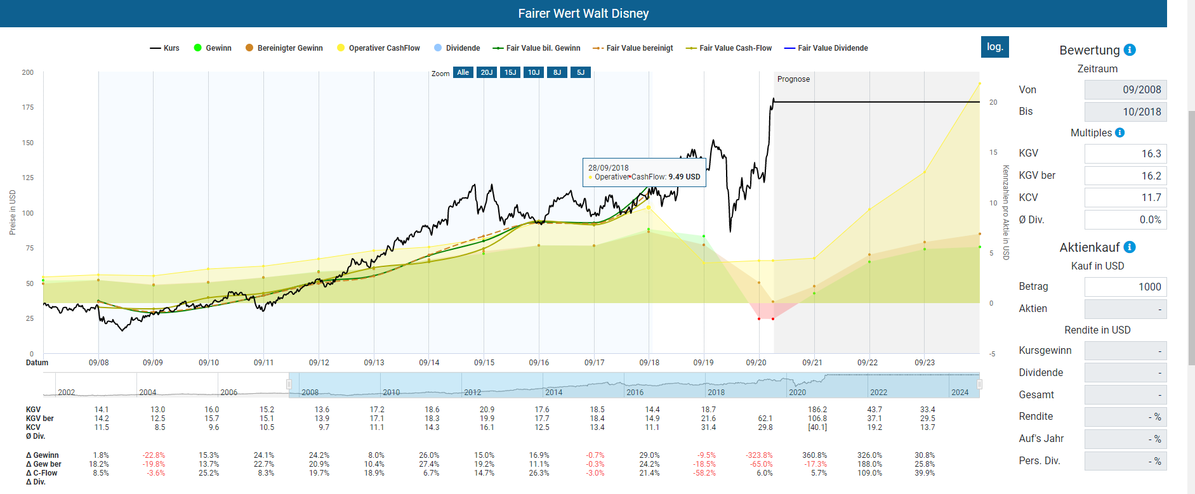Toggle Fair Value Dividende legend entry
Image resolution: width=1195 pixels, height=494 pixels.
coord(826,48)
